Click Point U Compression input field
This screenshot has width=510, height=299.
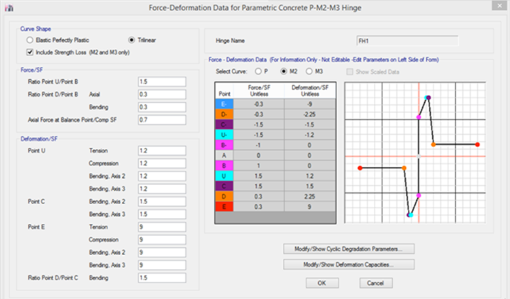click(162, 163)
